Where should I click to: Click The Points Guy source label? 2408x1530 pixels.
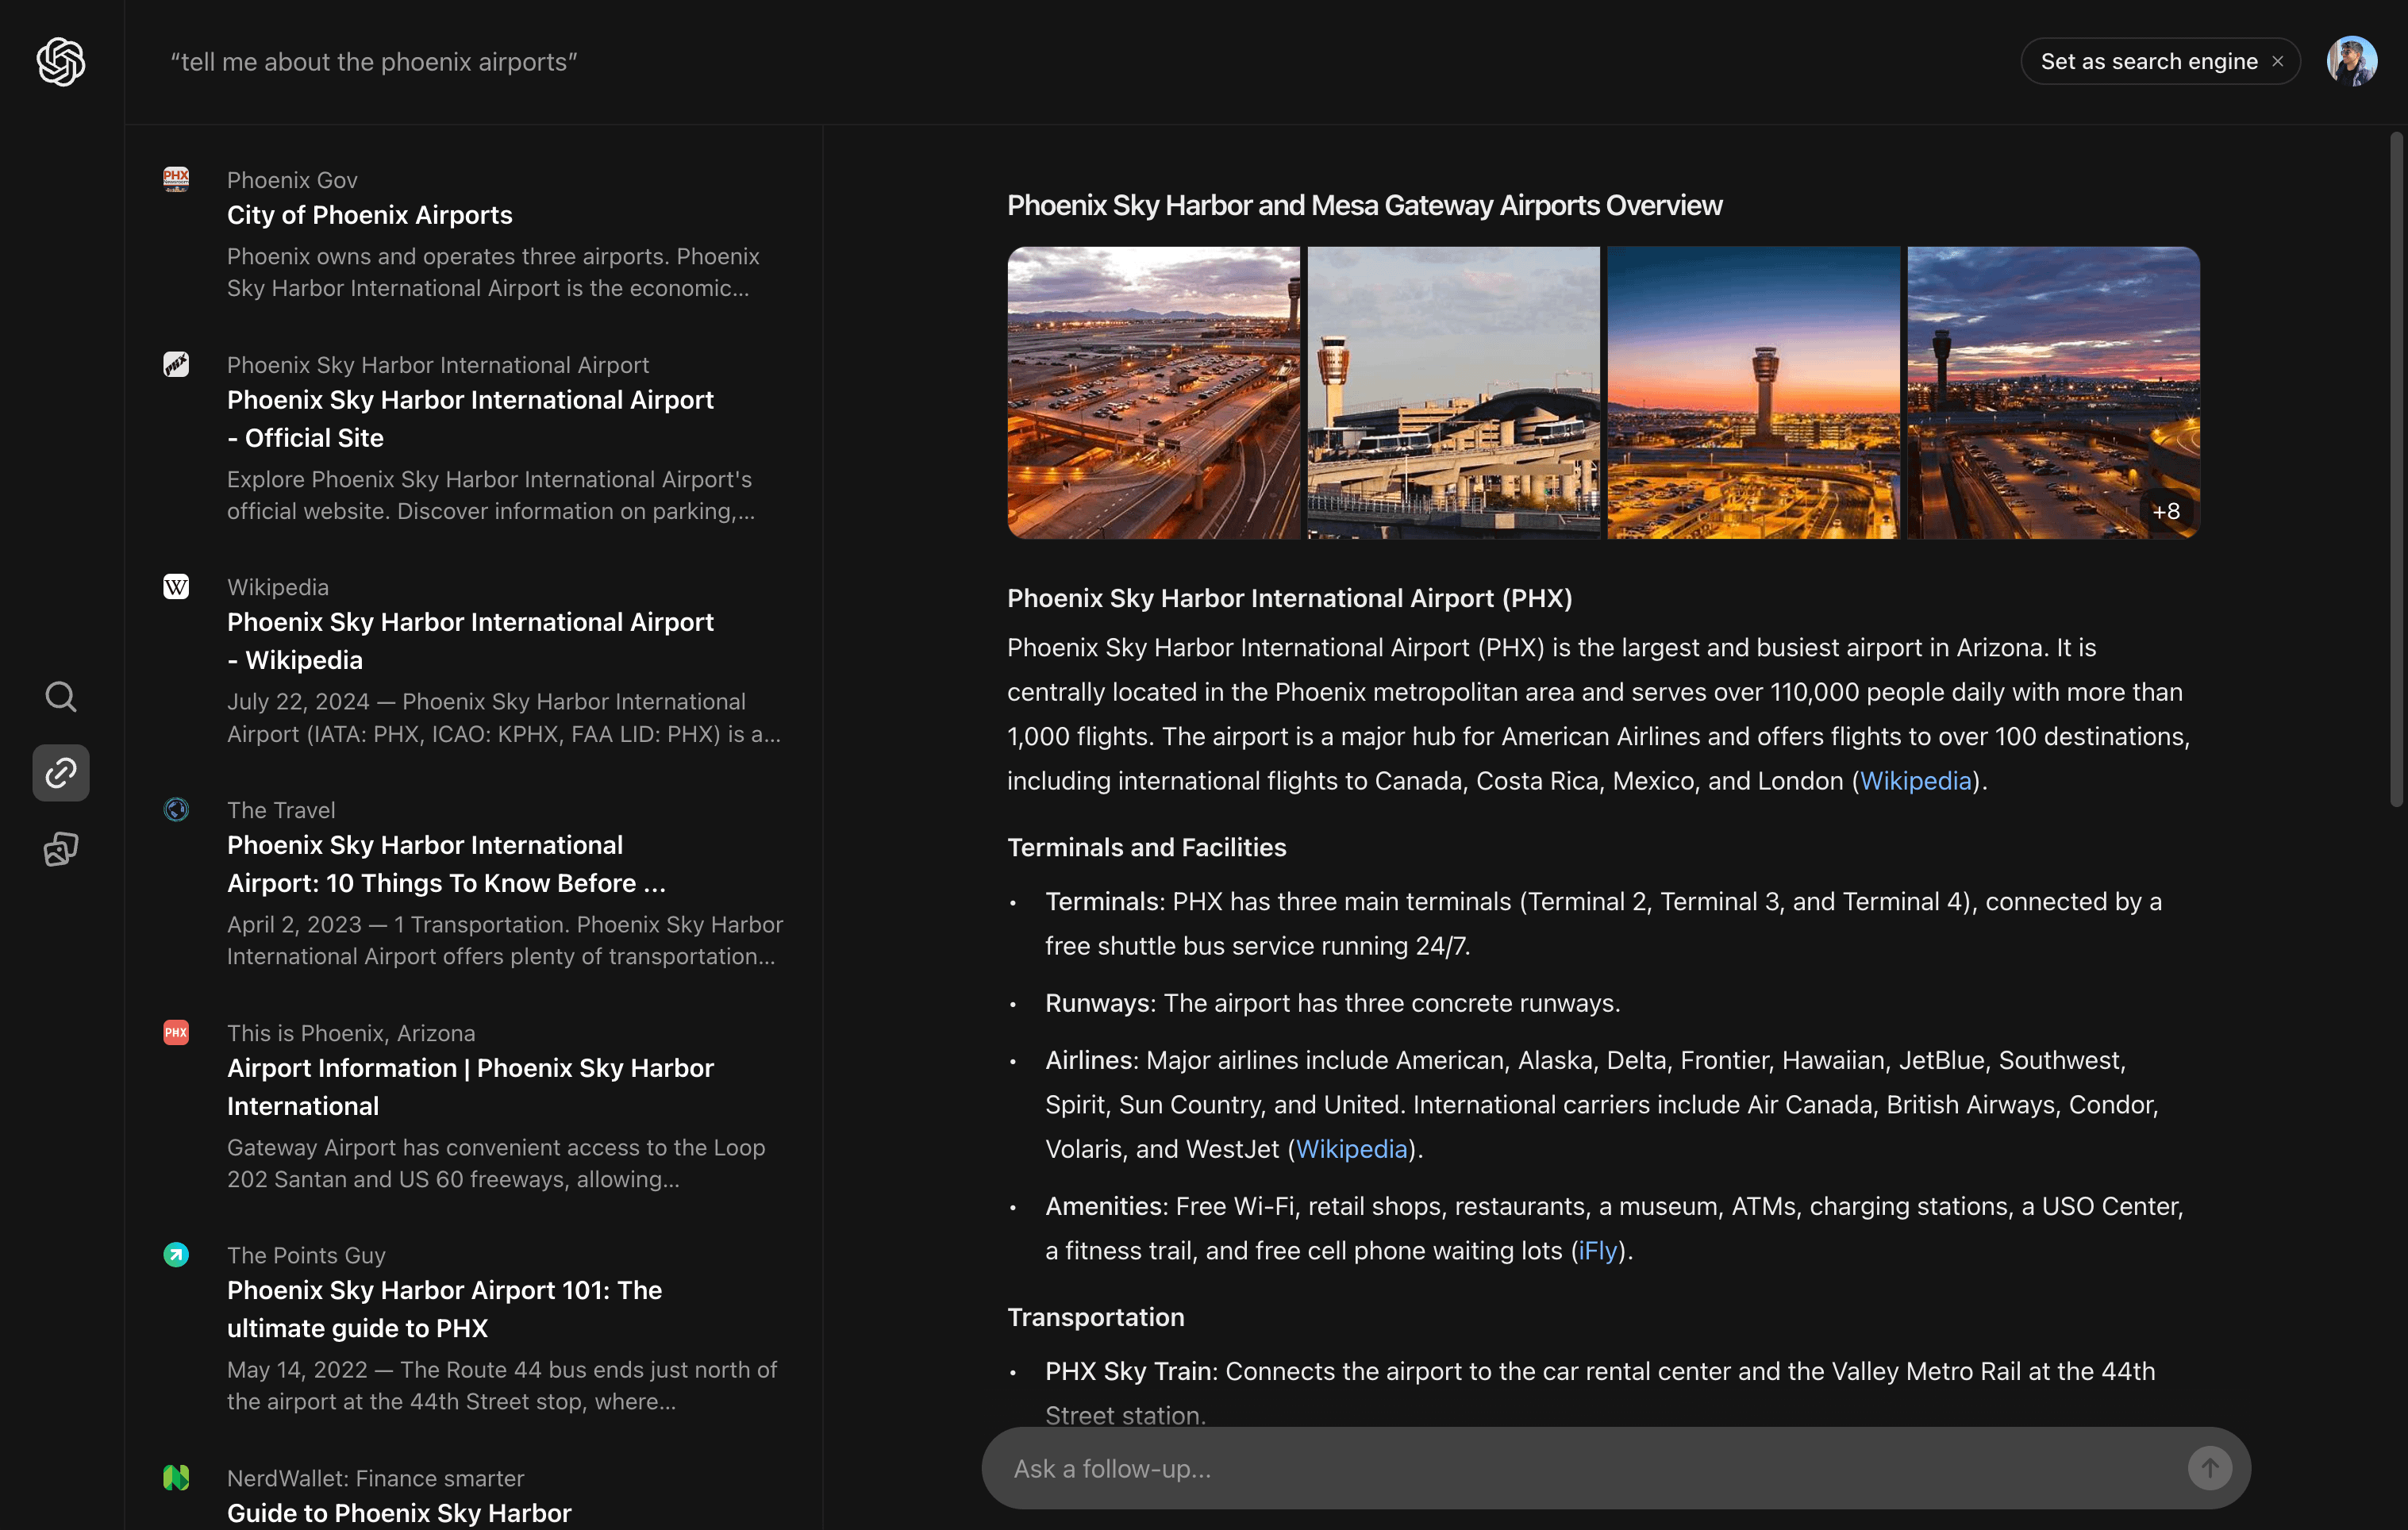coord(306,1255)
